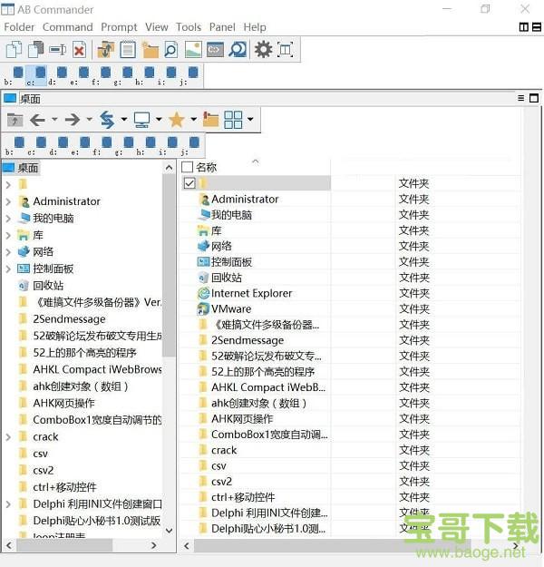Click the computer monitor icon

tap(141, 120)
